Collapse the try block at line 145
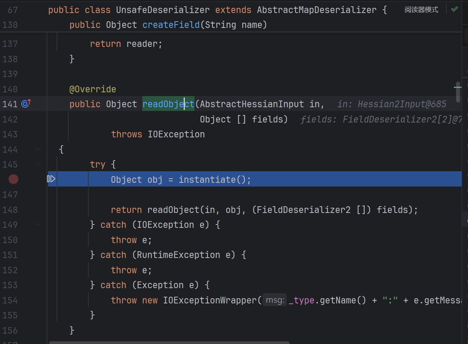 click(x=38, y=164)
